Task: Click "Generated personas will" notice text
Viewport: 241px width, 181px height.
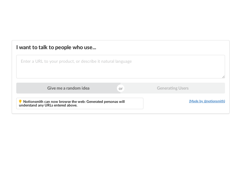Action: click(106, 102)
